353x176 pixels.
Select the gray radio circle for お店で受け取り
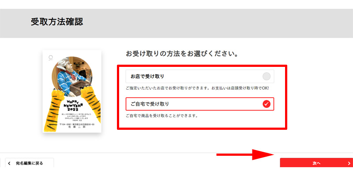coord(267,76)
